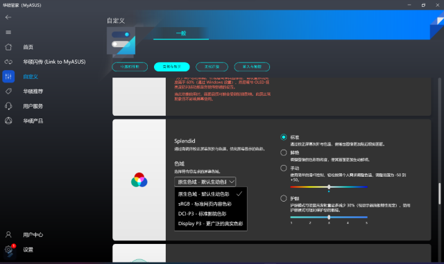This screenshot has height=264, width=444.
Task: Open 用户服务 in the sidebar
Action: 33,106
